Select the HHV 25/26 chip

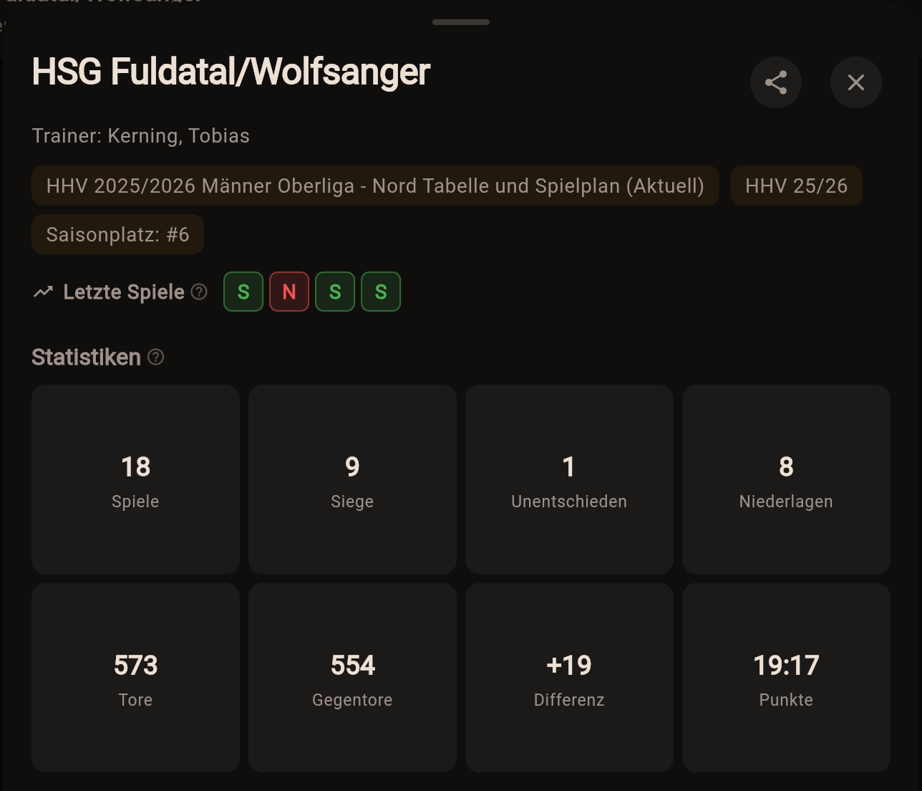(x=796, y=186)
